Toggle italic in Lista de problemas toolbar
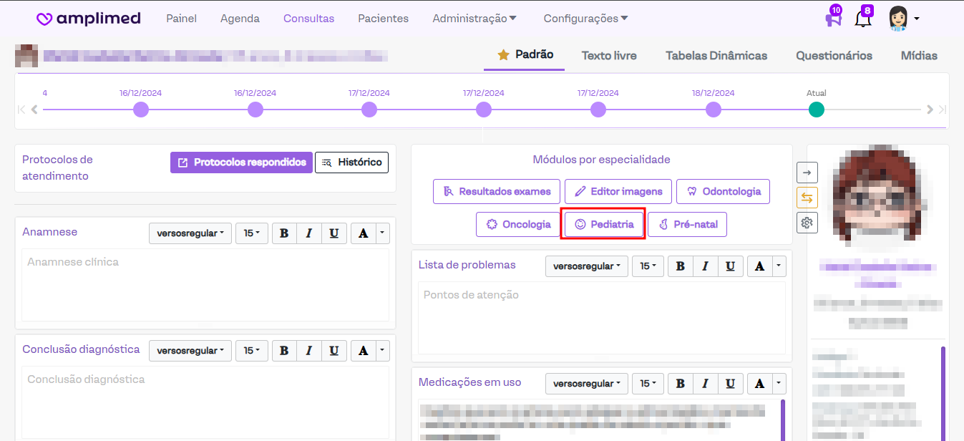The image size is (964, 441). 705,266
